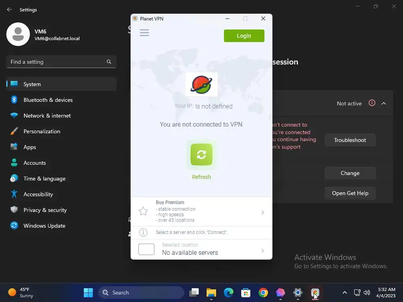
Task: Click the taskbar Search box
Action: [141, 293]
